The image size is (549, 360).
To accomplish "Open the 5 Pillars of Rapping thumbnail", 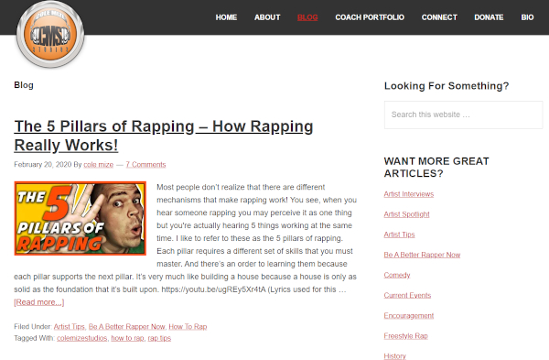I will [x=81, y=218].
